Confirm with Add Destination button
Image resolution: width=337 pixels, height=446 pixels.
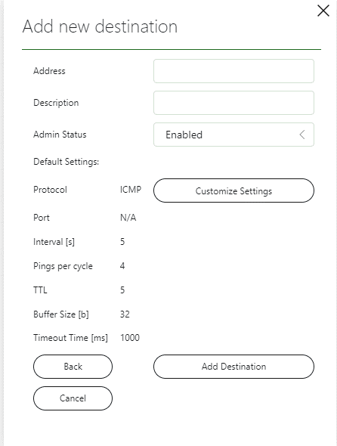(x=233, y=367)
